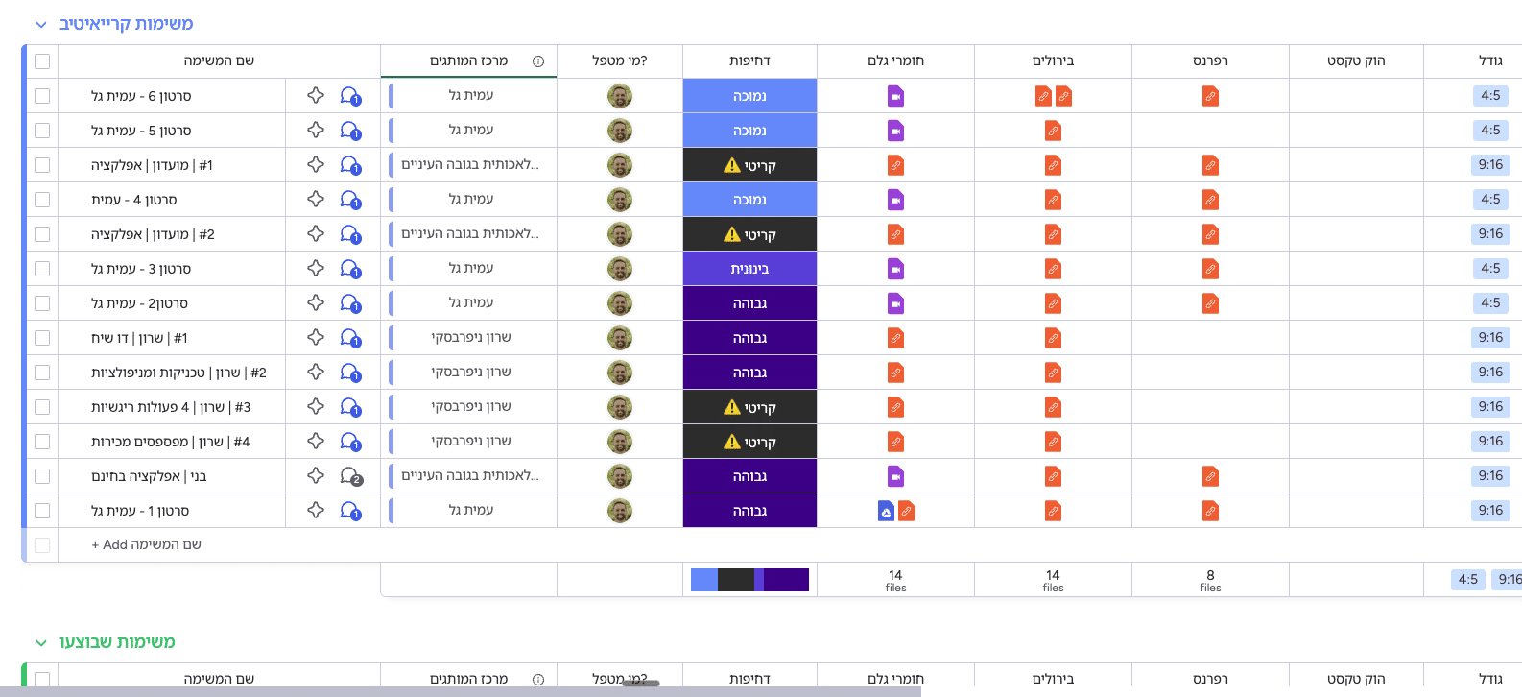Check the box for שרון | דו שיח | #1
The image size is (1522, 697).
tap(42, 338)
